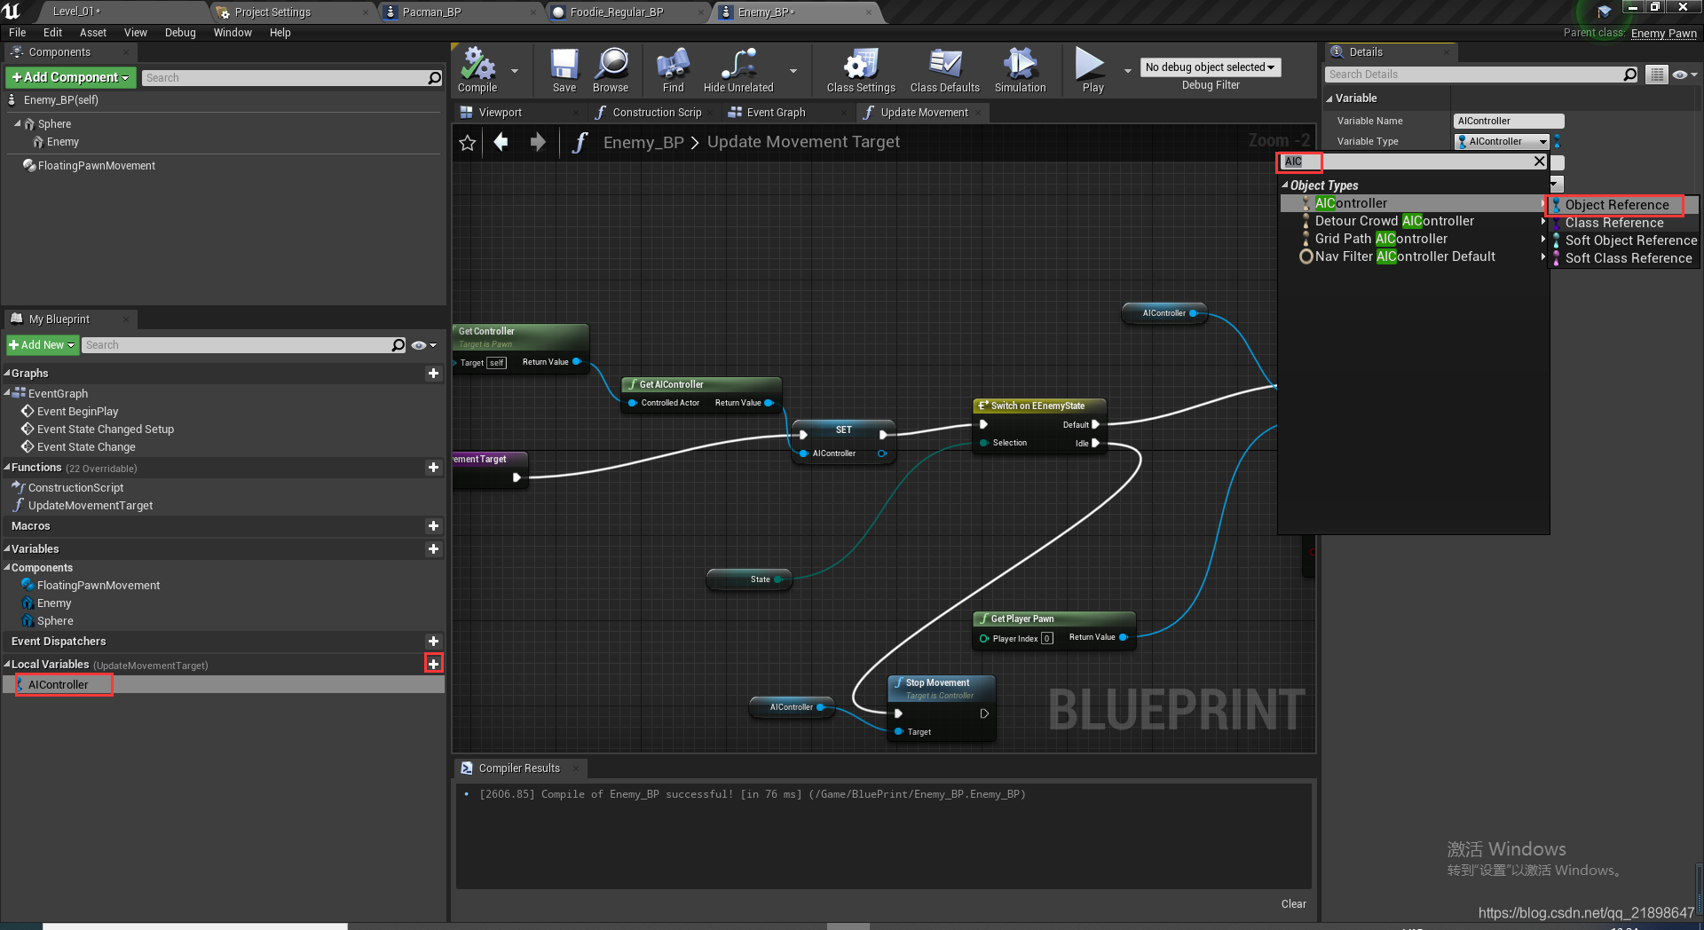Select Object Reference type option
Image resolution: width=1704 pixels, height=930 pixels.
(x=1616, y=205)
